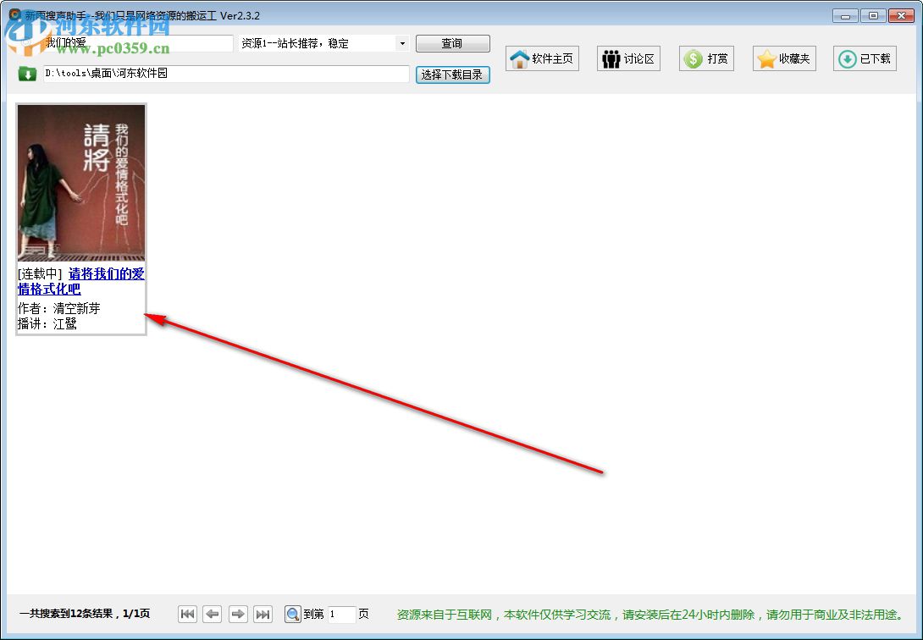923x640 pixels.
Task: Click the download path input field
Action: click(x=226, y=74)
